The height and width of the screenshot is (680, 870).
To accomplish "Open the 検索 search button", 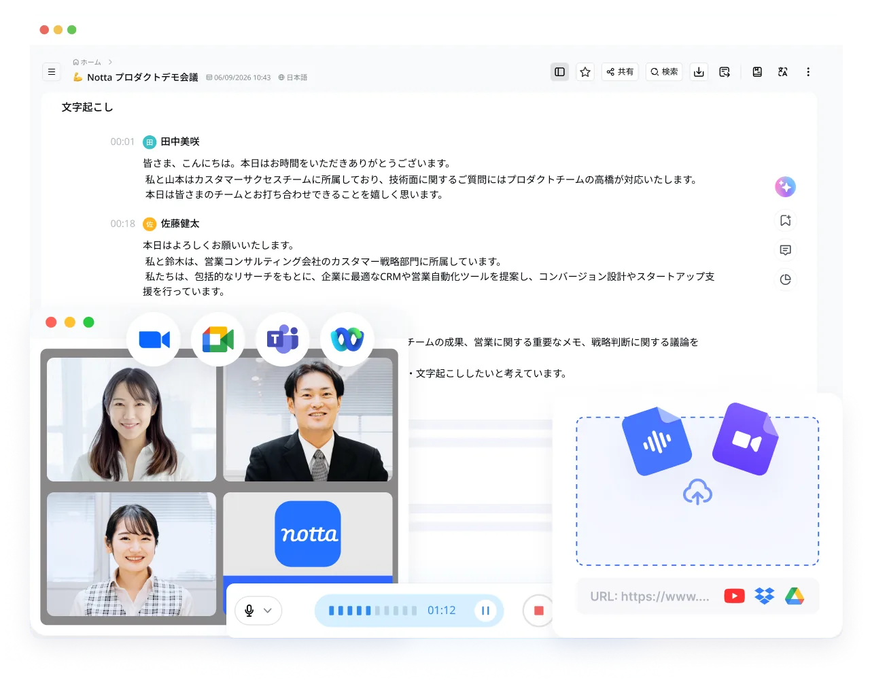I will tap(664, 71).
